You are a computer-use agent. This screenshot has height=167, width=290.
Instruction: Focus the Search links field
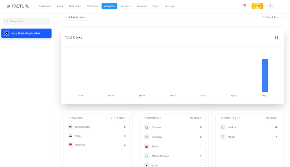pos(26,21)
